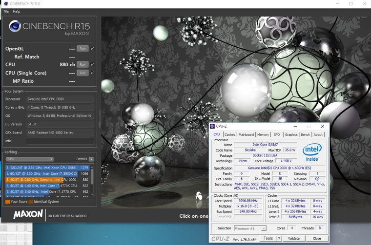Click the Validate button in CPU-Z

[294, 238]
